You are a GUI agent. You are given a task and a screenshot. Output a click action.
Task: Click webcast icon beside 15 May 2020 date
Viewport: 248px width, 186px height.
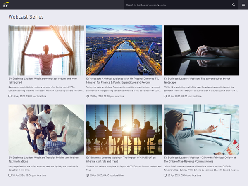[88, 96]
